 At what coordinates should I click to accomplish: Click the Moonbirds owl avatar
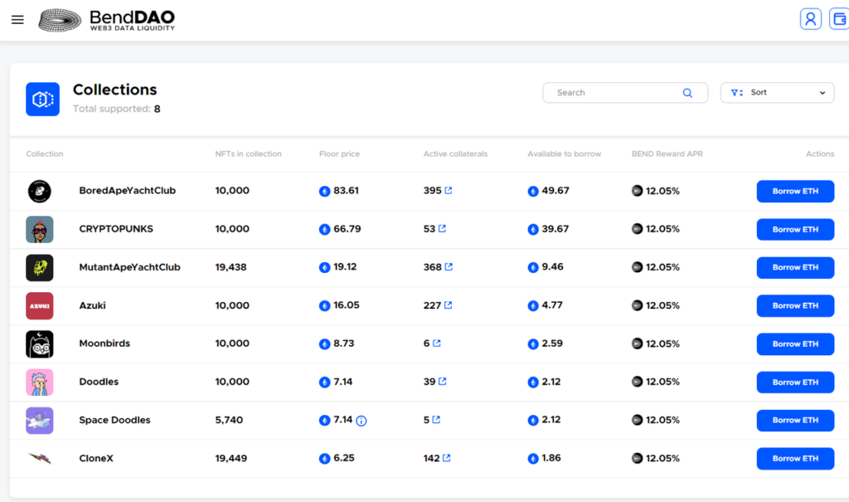tap(40, 344)
